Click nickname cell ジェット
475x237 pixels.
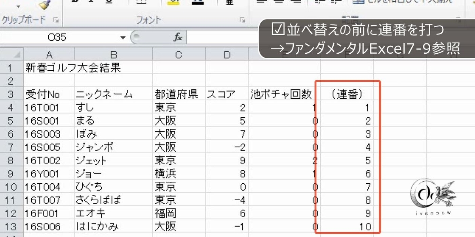click(x=114, y=160)
